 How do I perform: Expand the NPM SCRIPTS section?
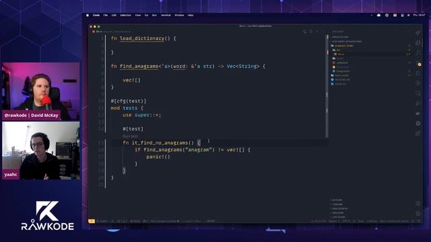coord(339,208)
